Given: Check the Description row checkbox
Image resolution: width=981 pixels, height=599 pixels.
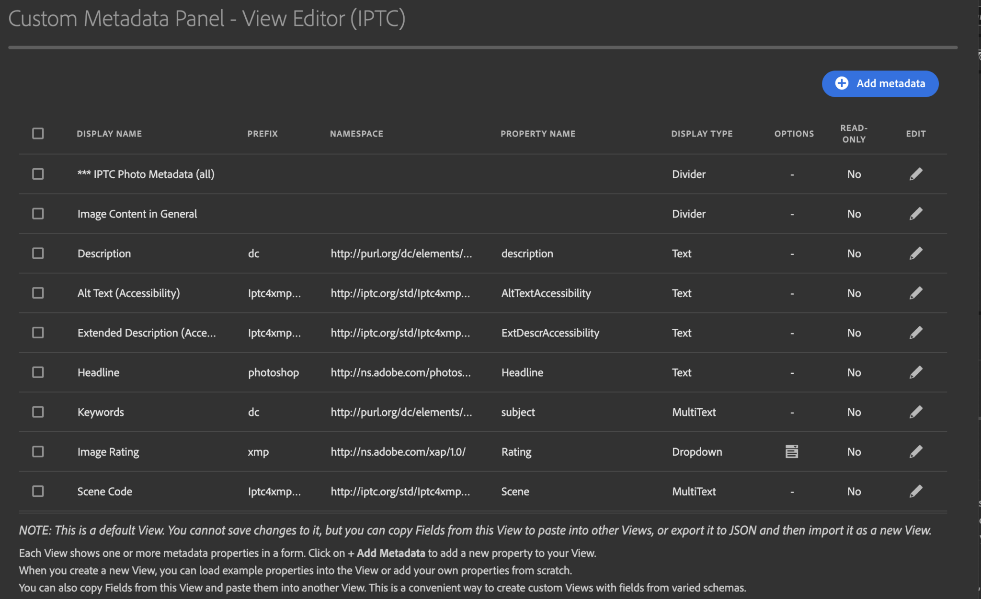Looking at the screenshot, I should click(38, 253).
